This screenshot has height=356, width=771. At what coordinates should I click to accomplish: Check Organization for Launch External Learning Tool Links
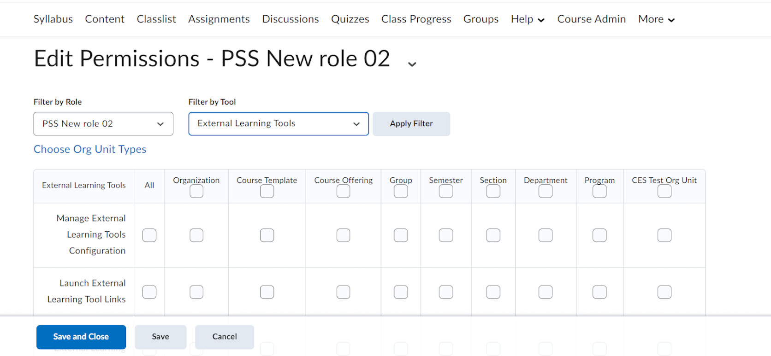196,292
